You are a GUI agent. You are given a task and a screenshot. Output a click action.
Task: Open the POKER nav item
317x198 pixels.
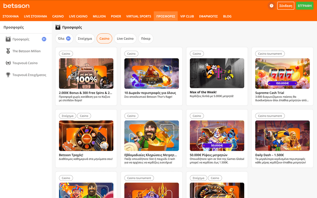coord(116,16)
